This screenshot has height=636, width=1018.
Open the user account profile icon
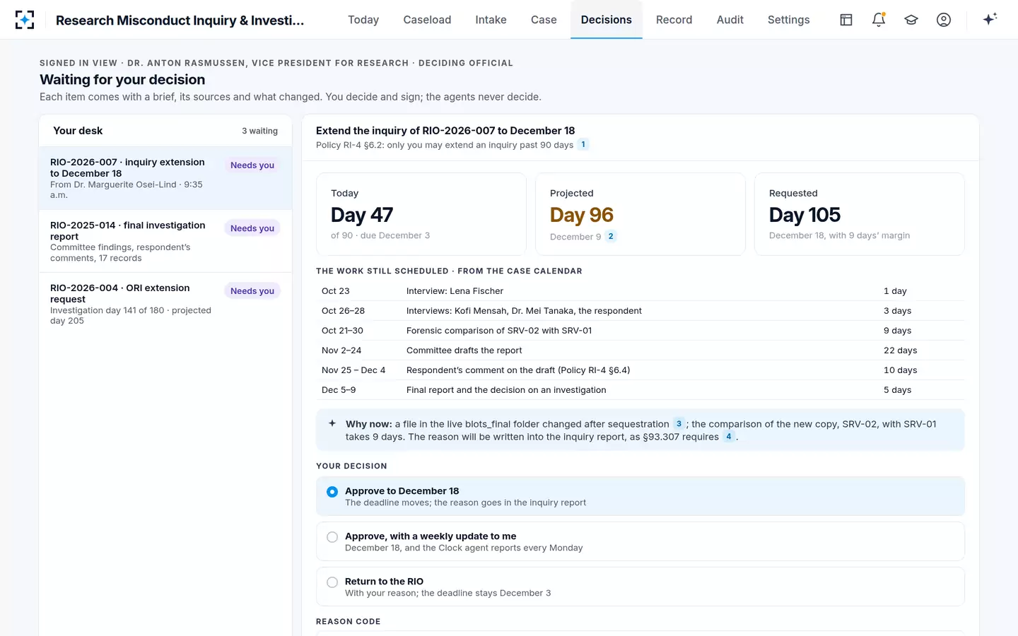coord(944,20)
